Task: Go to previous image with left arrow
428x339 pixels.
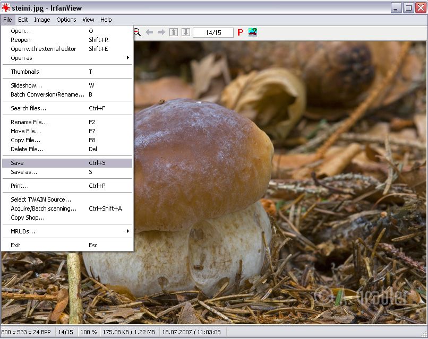Action: pos(149,32)
